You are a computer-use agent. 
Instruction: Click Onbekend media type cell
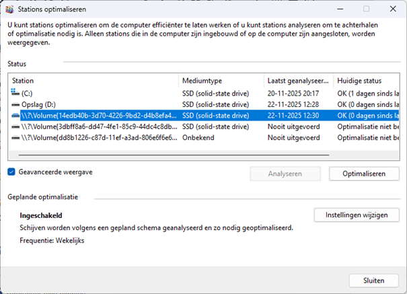(x=198, y=138)
